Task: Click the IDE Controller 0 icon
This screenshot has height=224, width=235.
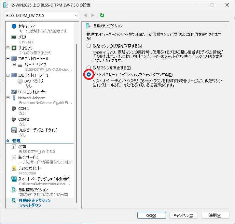Action: 14,59
